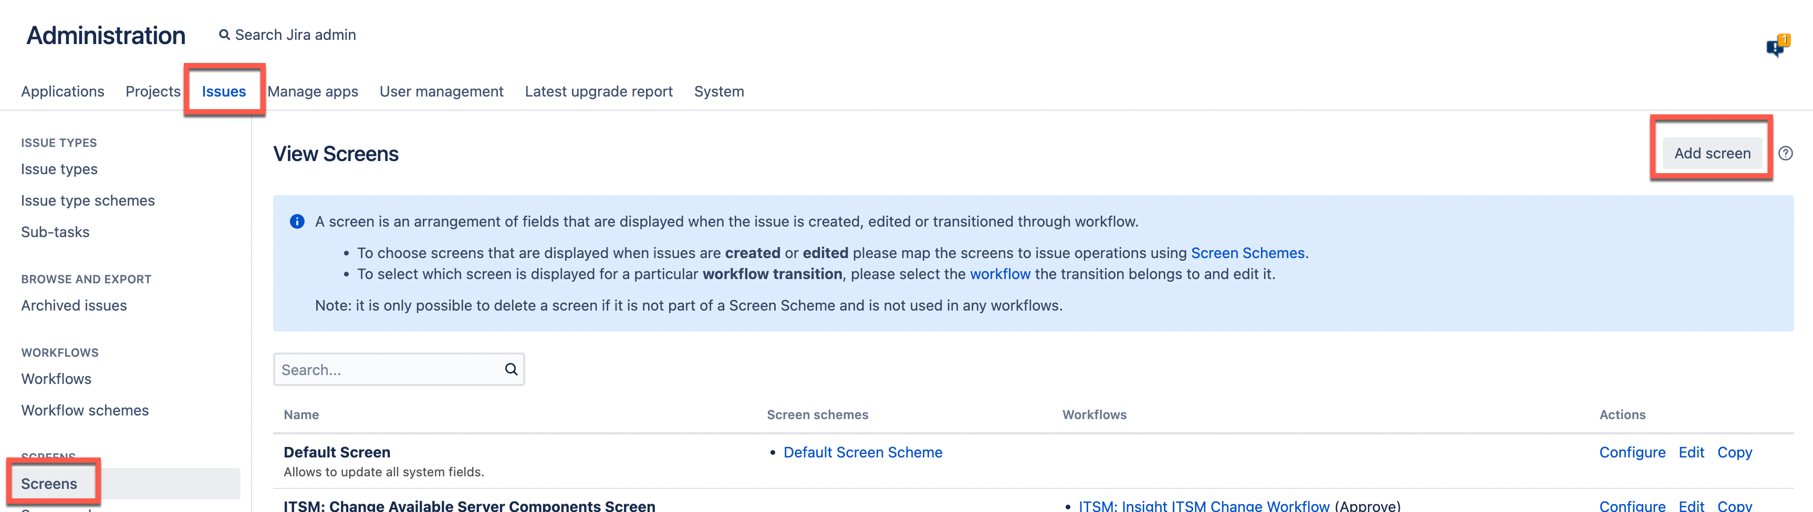The image size is (1813, 512).
Task: Click the Screen schemes column header
Action: click(817, 415)
